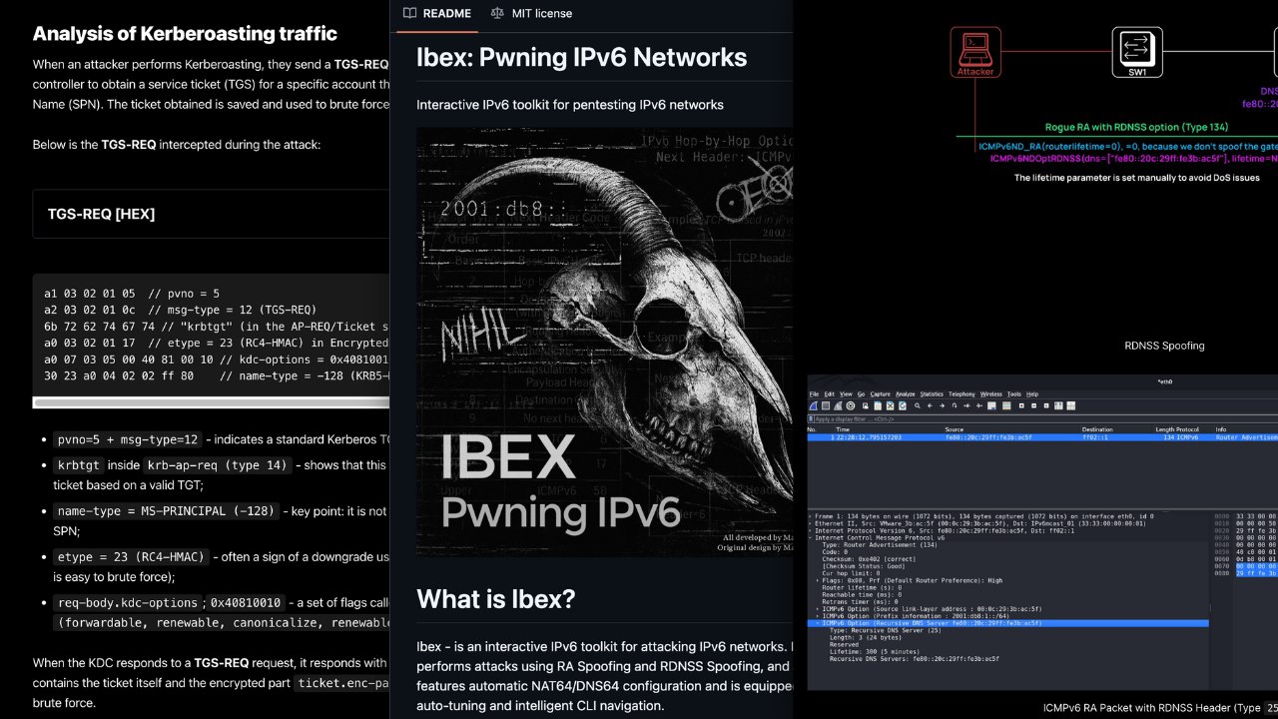Select the 'Recursive DNS Servers' detail row
1278x719 pixels.
[915, 659]
